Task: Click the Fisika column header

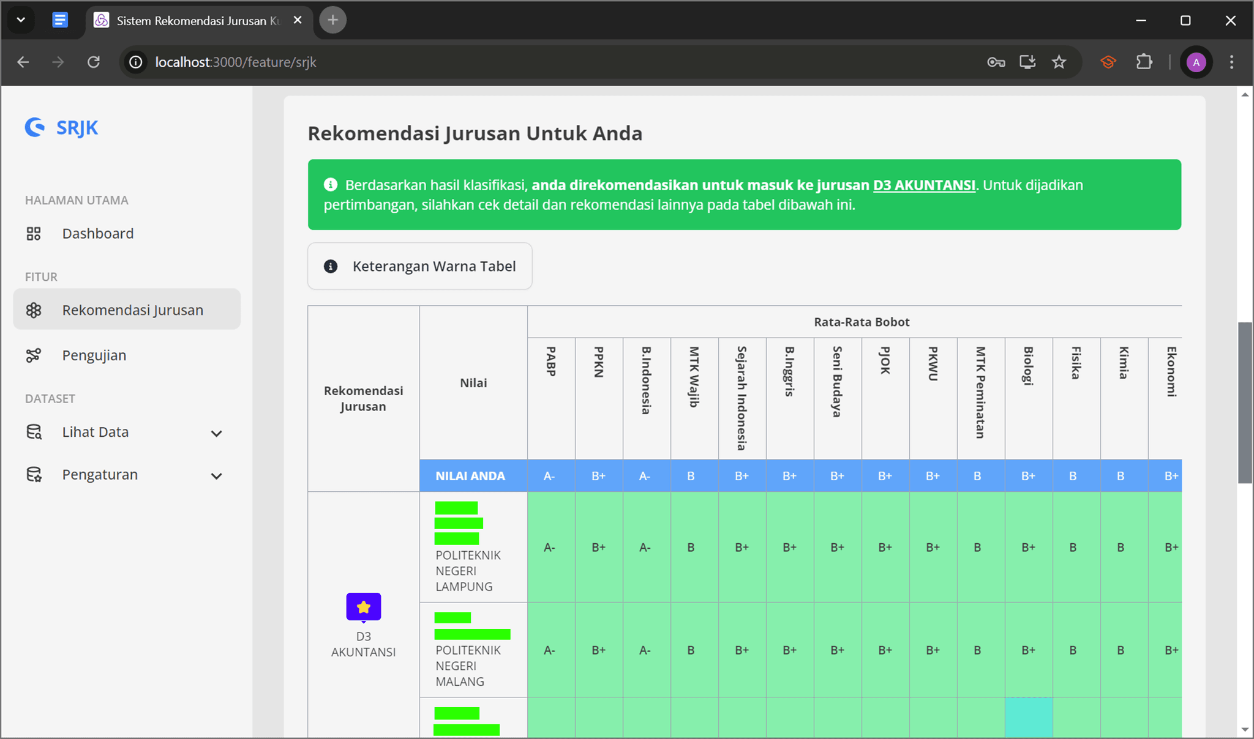Action: 1076,398
